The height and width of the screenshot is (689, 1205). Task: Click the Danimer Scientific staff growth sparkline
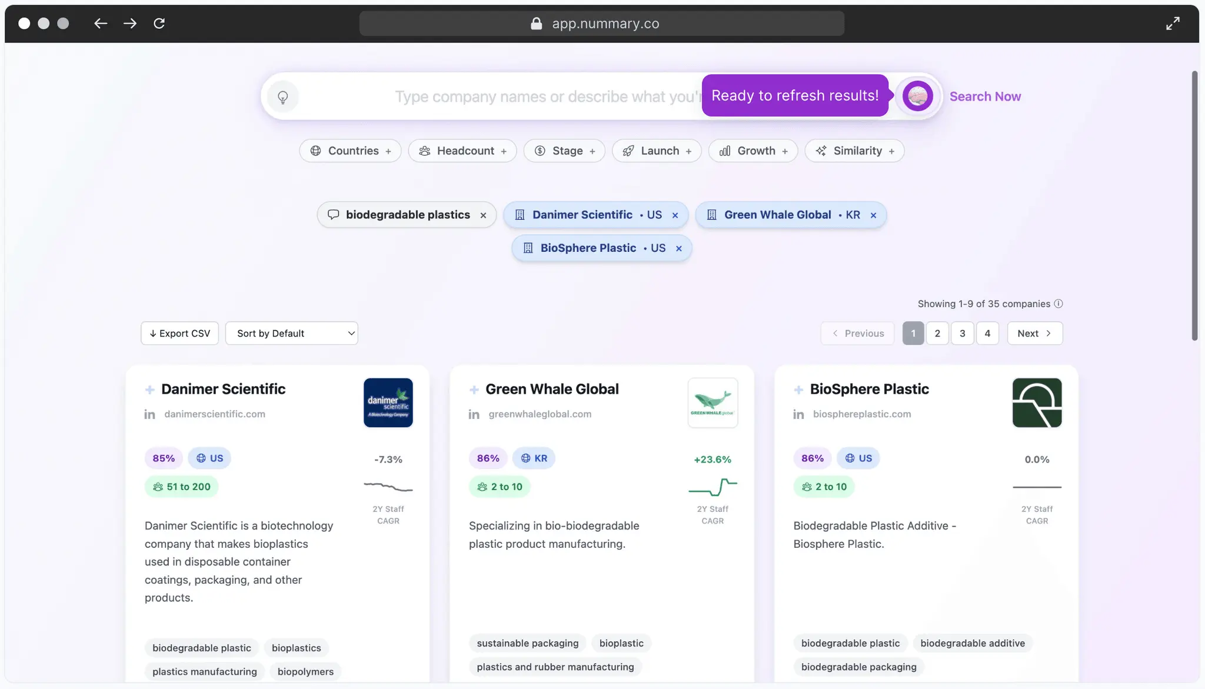point(388,487)
